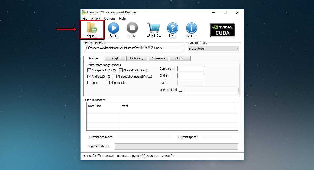Check the User-defined checkbox
This screenshot has width=314, height=170.
[x=180, y=90]
